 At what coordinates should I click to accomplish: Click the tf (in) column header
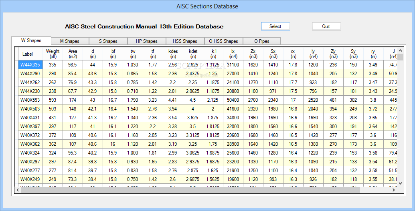point(153,54)
